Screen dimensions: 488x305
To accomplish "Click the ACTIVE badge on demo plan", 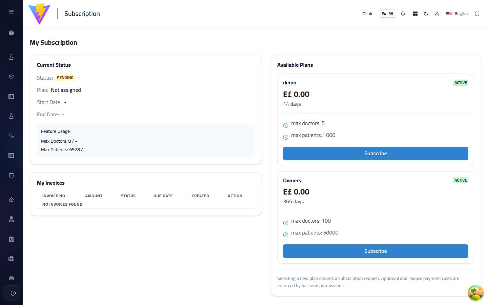I will (461, 83).
